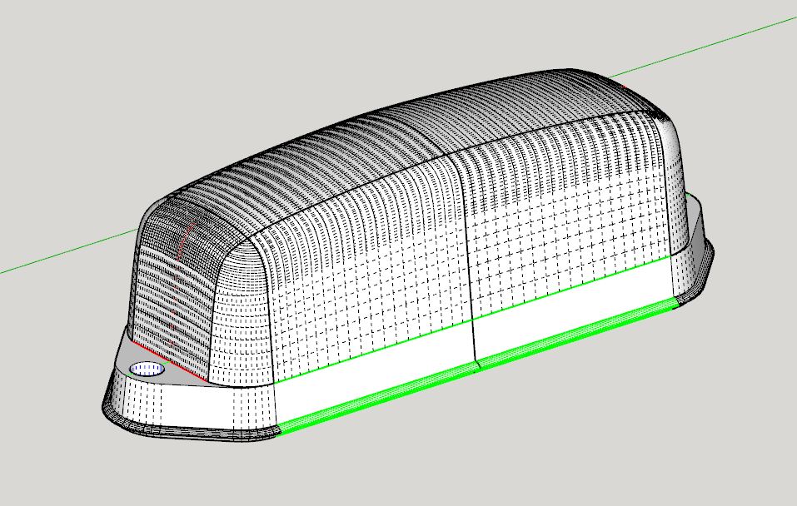Select the red edge at the dome's front base
Screen dimensions: 797x506
click(x=169, y=361)
